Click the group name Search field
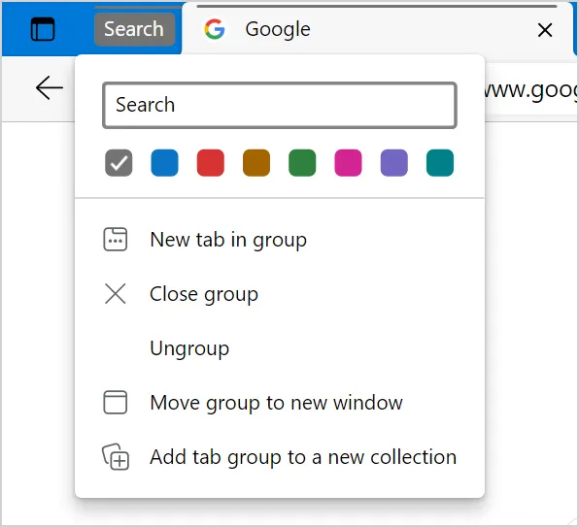Viewport: 579px width, 527px height. [280, 105]
